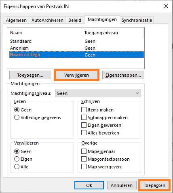
Task: Open the AutoArchiveren tab
Action: coord(47,20)
